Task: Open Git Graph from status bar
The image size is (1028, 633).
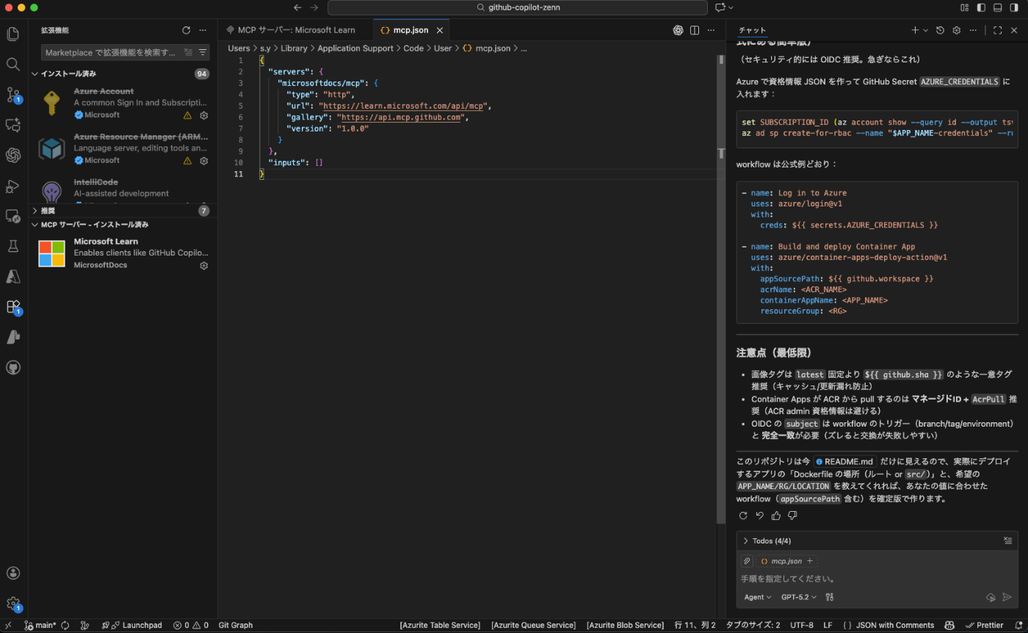Action: [x=236, y=626]
